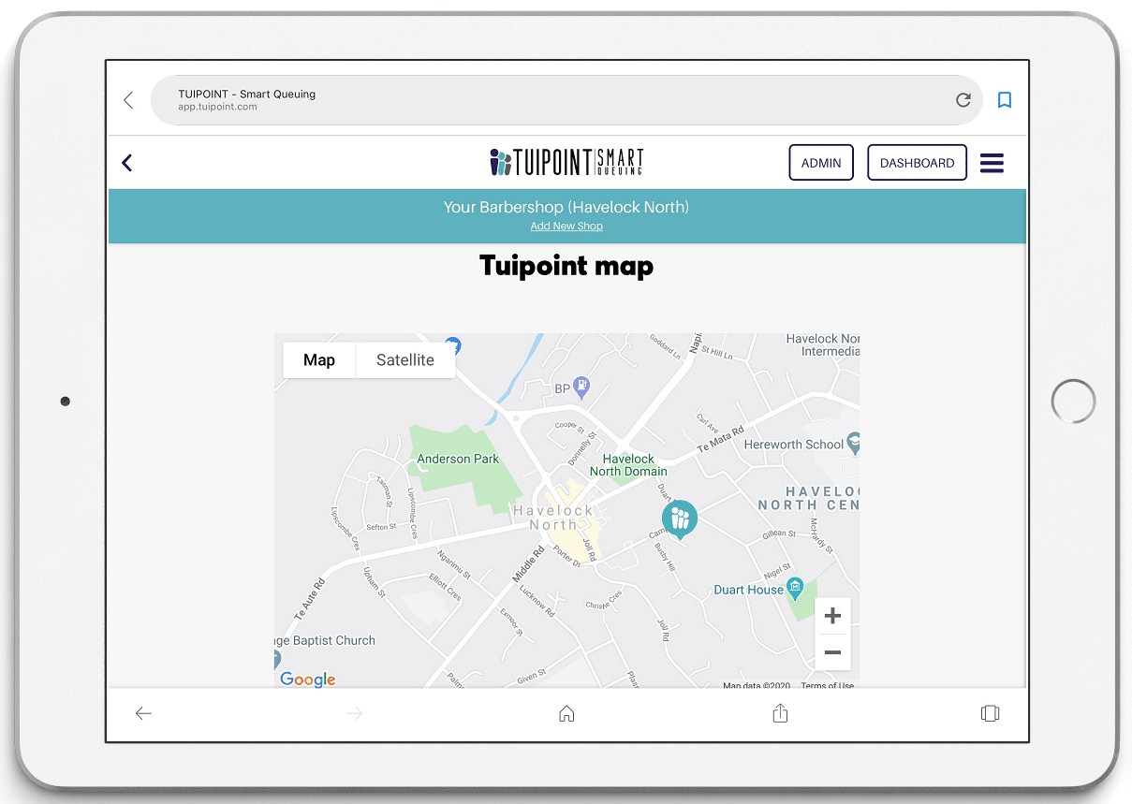Click the Tuipoint map heading
Screen dimensions: 1132x804
566,266
